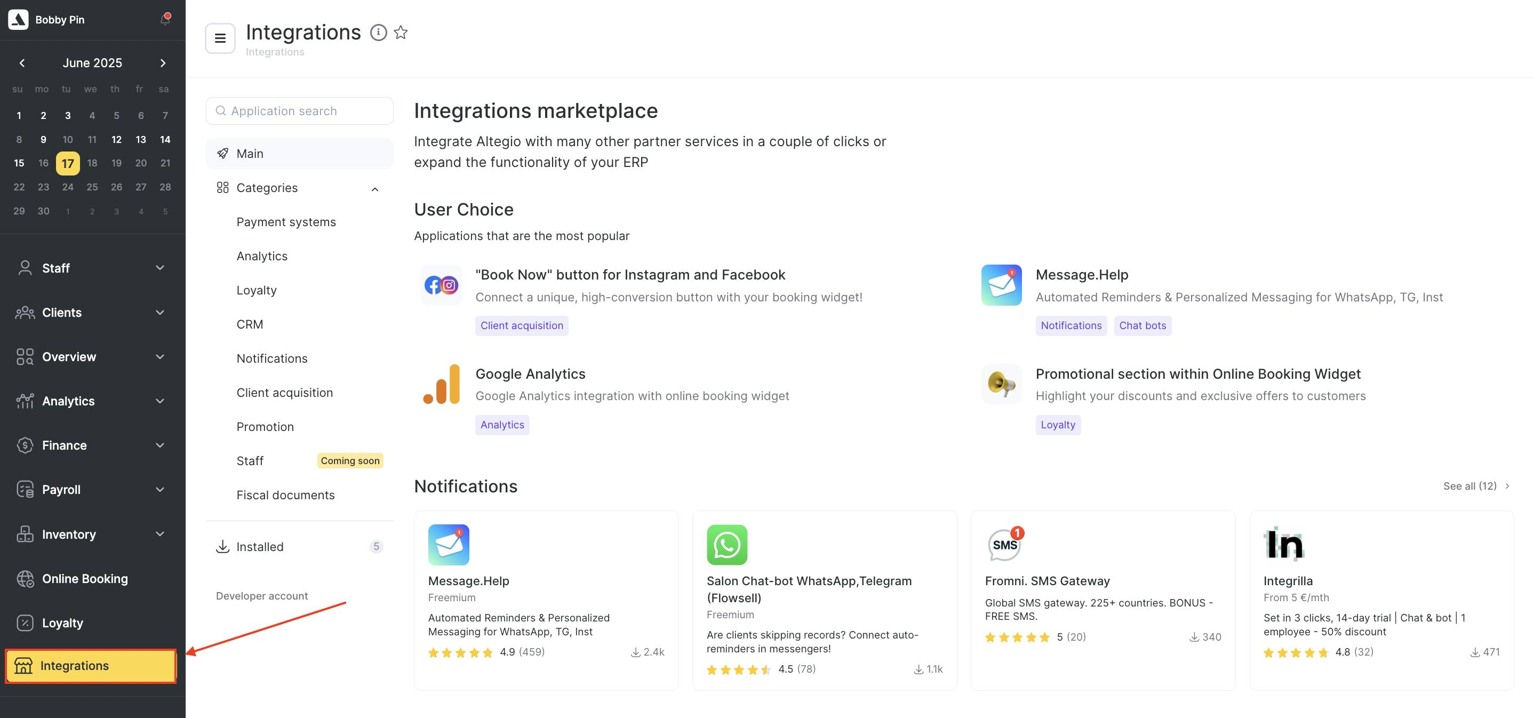Open the Promotional section megaphone icon

point(1001,384)
